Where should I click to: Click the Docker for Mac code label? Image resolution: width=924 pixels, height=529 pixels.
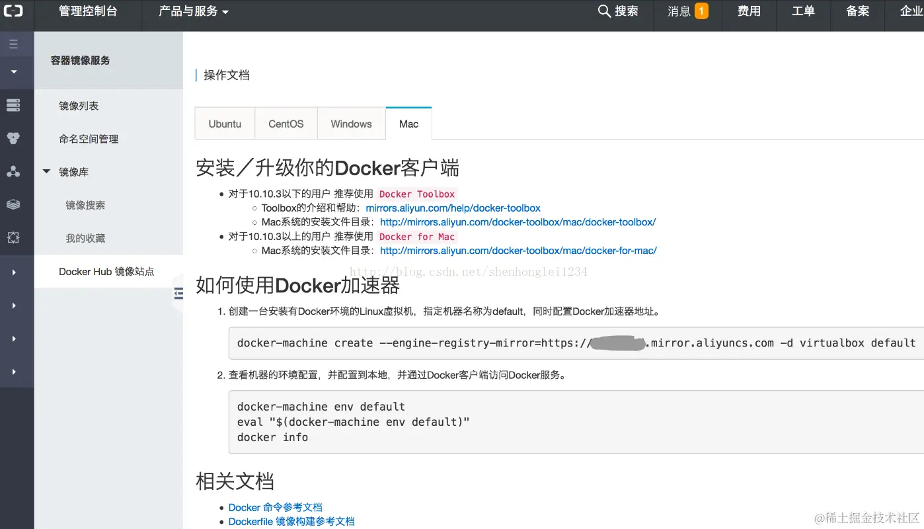(x=417, y=237)
